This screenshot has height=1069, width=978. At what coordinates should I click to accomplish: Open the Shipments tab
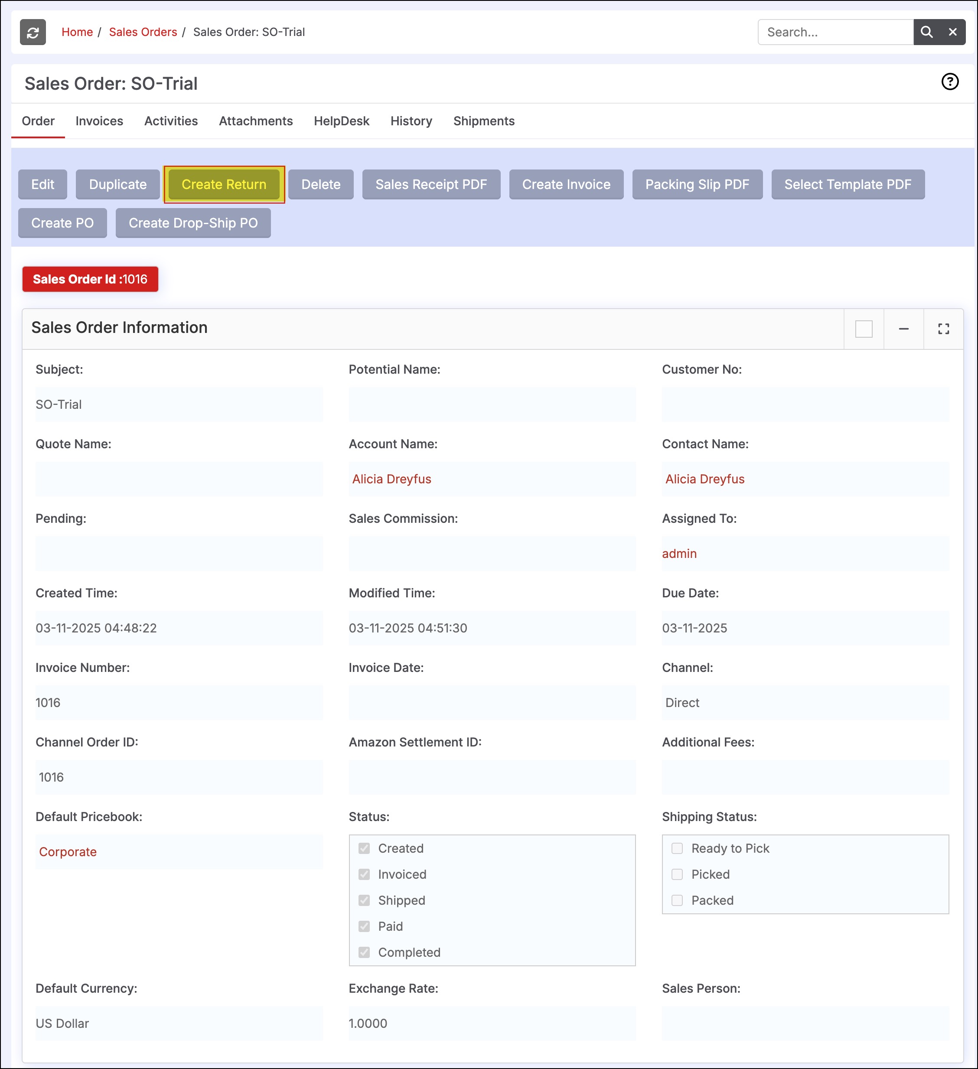pos(484,121)
